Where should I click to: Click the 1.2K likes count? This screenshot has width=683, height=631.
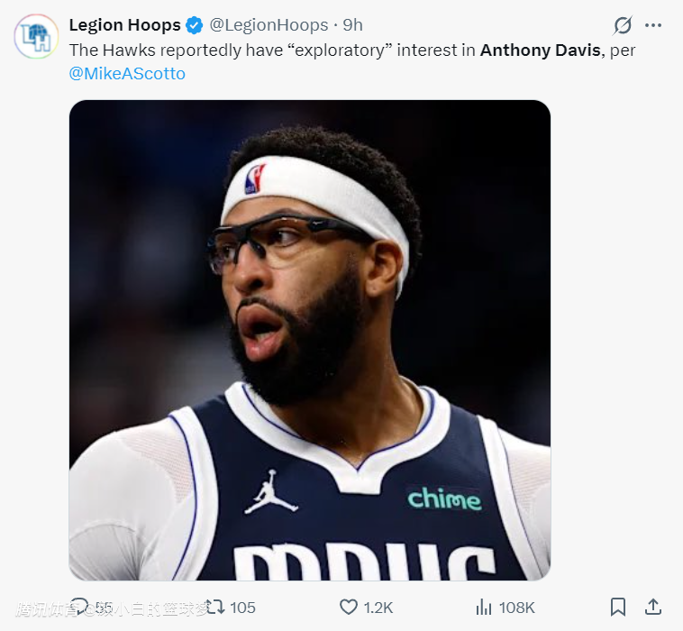point(378,608)
